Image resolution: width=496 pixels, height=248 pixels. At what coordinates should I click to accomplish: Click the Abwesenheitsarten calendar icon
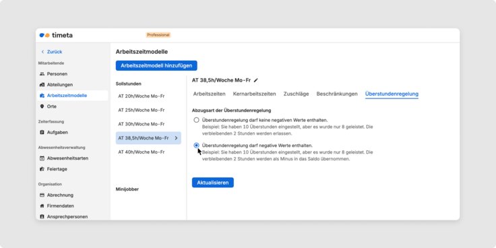(x=42, y=158)
